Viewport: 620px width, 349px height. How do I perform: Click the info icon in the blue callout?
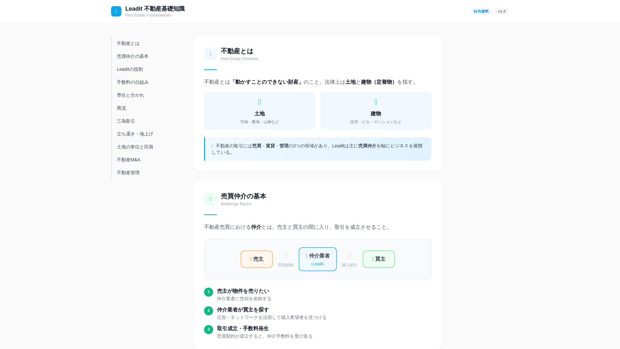pyautogui.click(x=212, y=146)
